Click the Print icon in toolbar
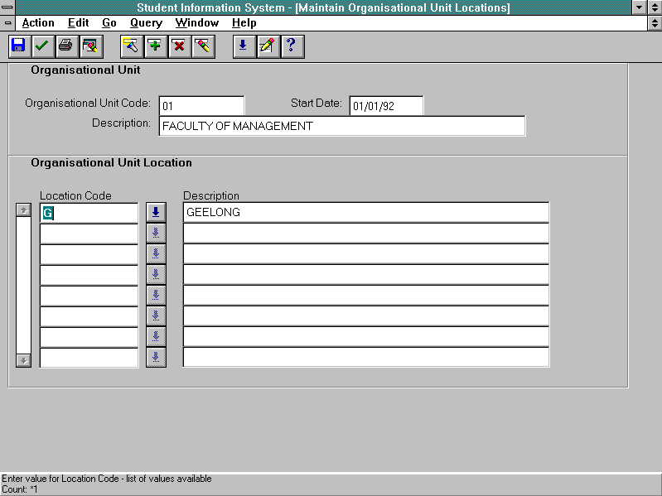This screenshot has height=496, width=662. point(65,46)
